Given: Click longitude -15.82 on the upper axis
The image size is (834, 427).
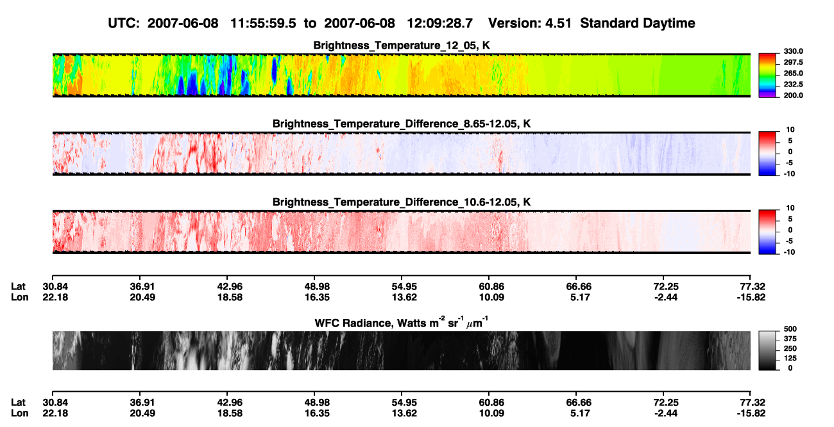Looking at the screenshot, I should [x=751, y=297].
